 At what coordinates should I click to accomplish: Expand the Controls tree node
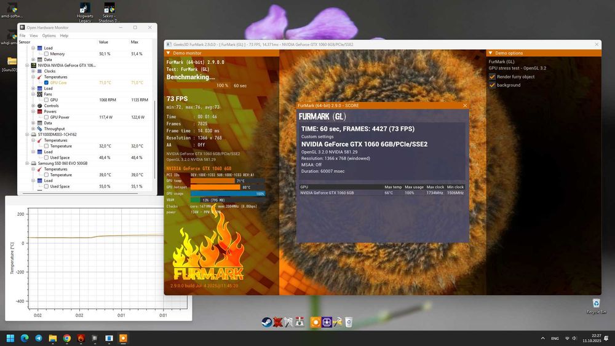point(33,106)
